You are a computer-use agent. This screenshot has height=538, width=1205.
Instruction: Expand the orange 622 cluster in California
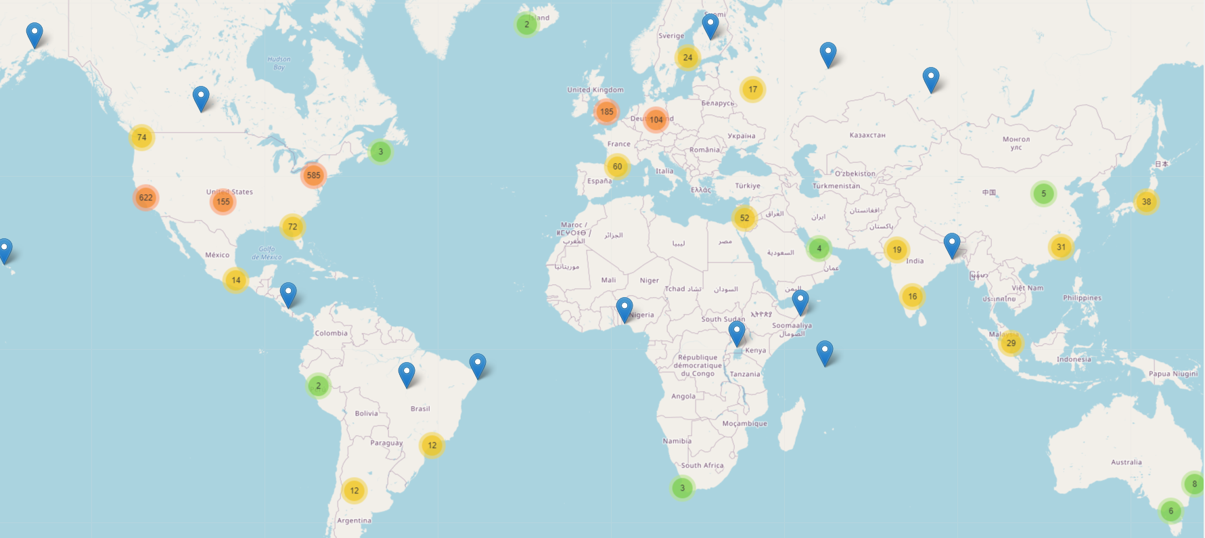[x=145, y=198]
